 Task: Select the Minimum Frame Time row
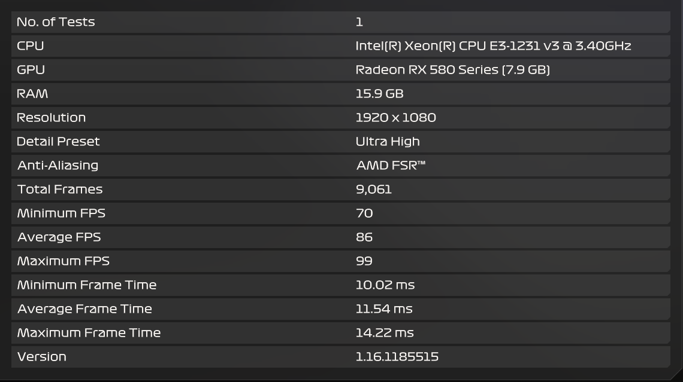coord(341,285)
